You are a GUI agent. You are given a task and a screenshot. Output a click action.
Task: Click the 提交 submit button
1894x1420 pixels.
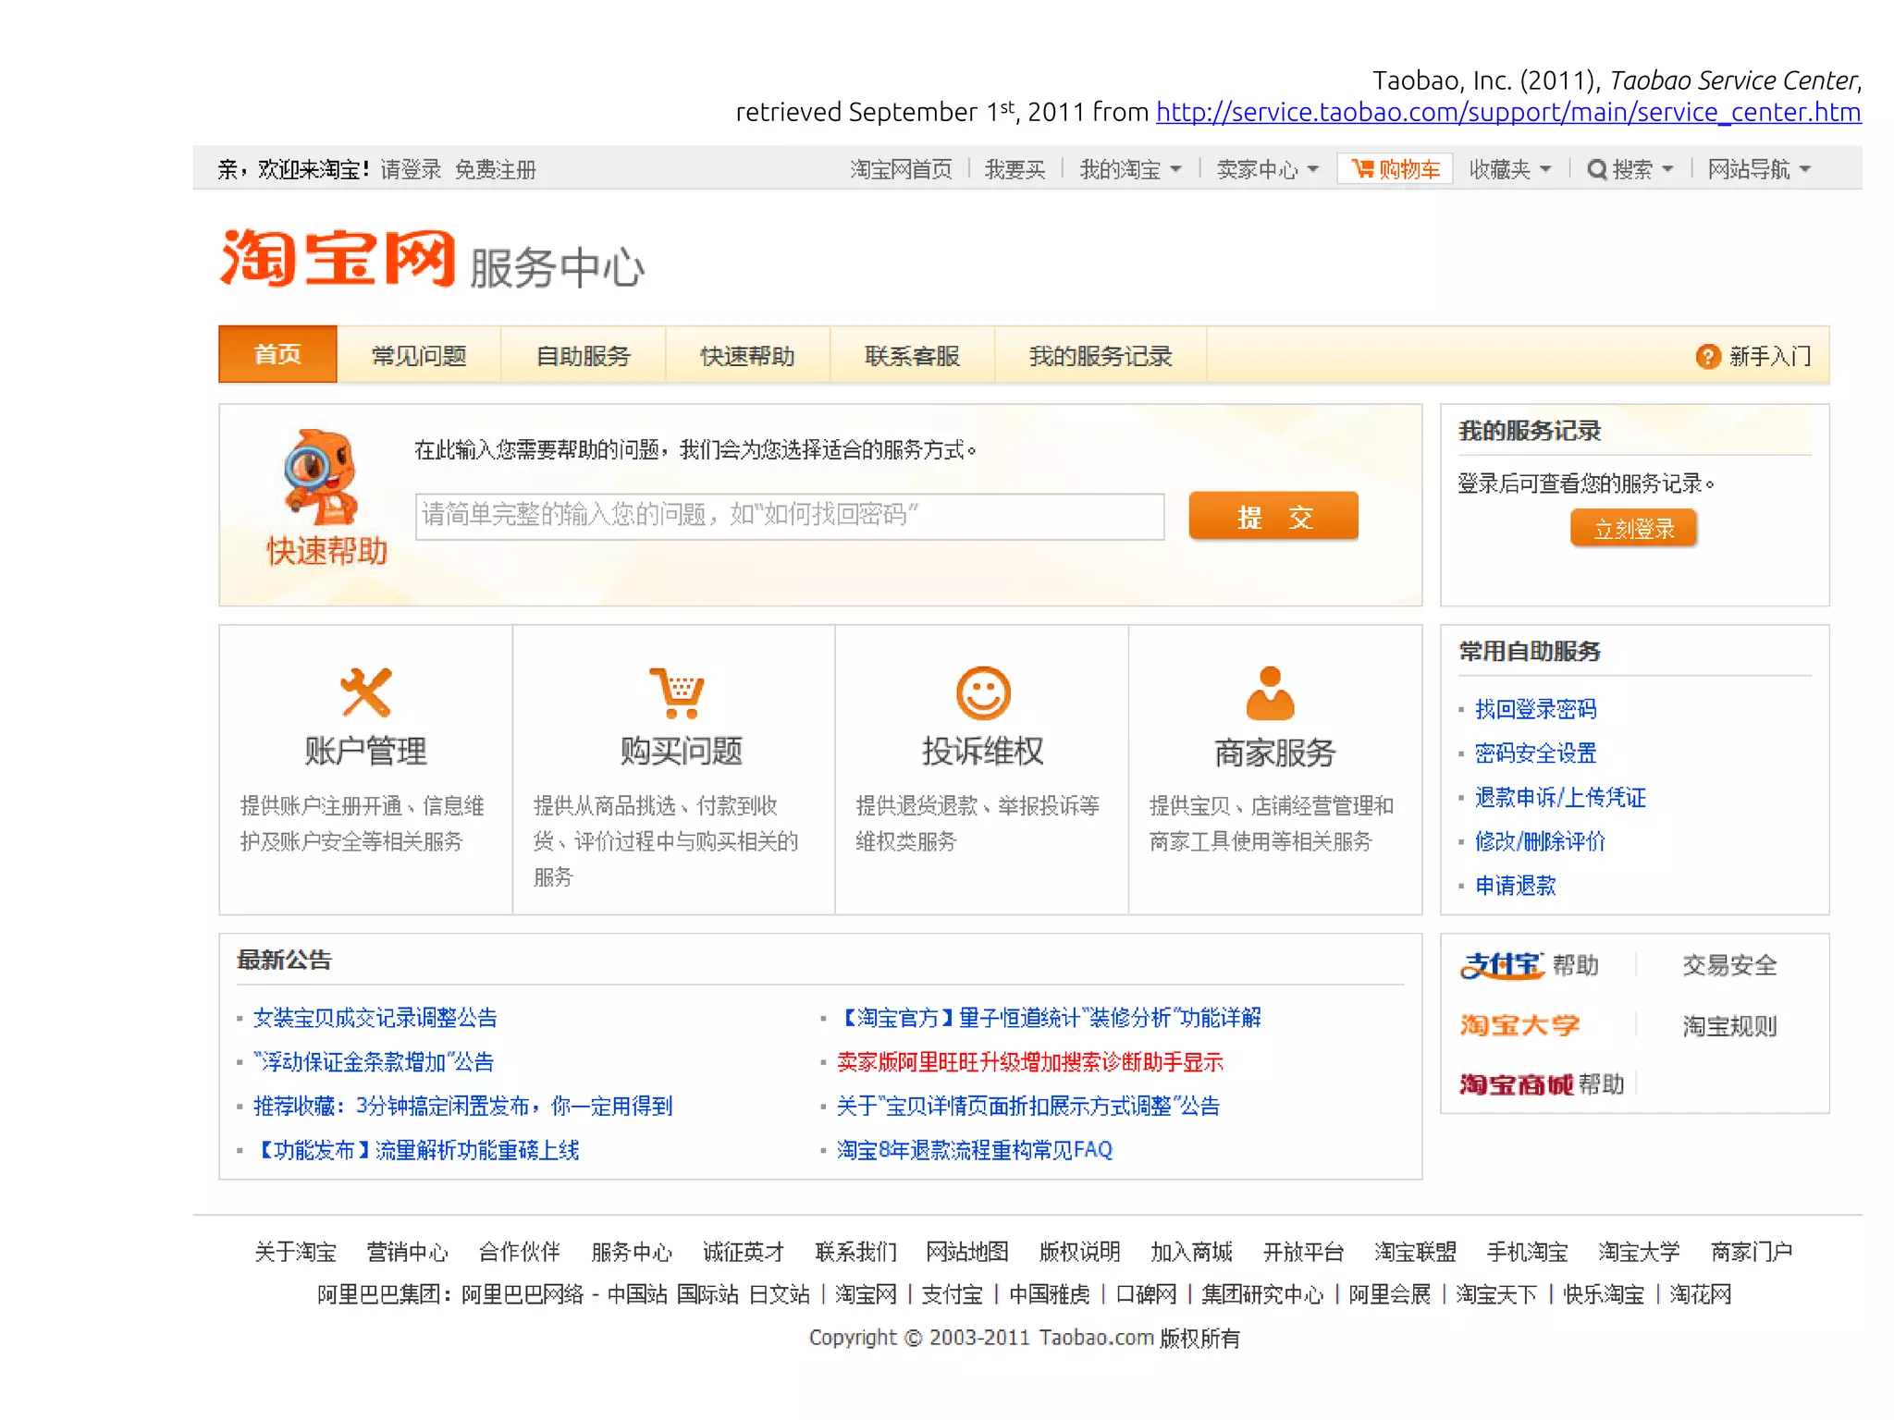click(x=1273, y=516)
